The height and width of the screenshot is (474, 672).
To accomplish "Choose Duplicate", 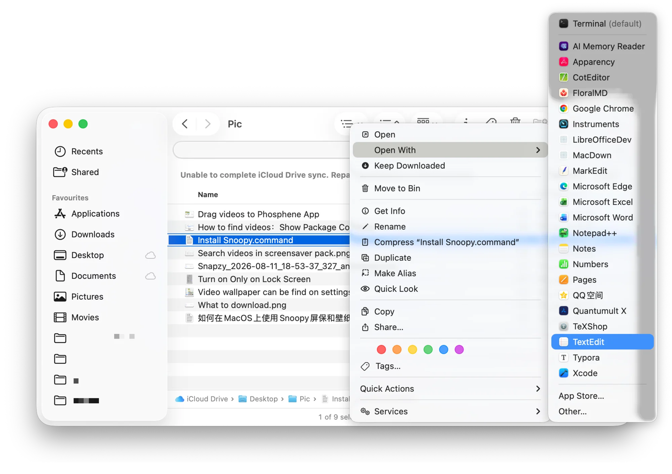I will coord(450,258).
